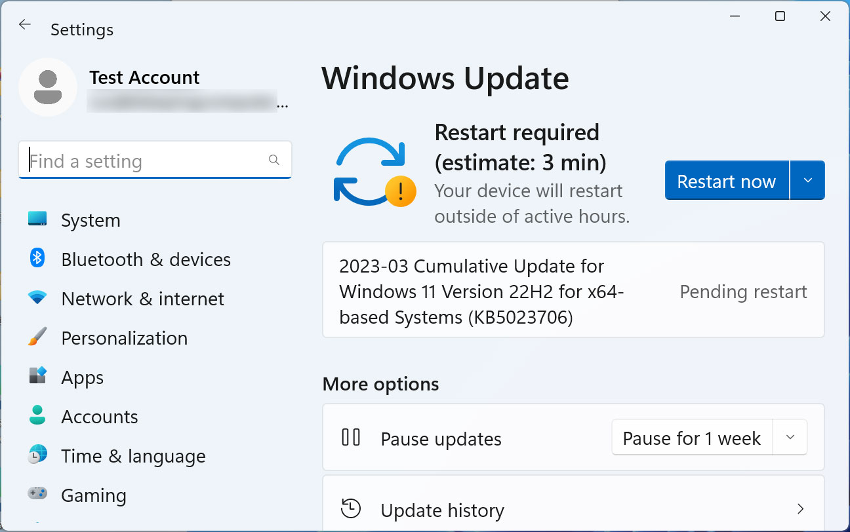Click the Accounts person icon
The height and width of the screenshot is (532, 850).
(x=37, y=415)
